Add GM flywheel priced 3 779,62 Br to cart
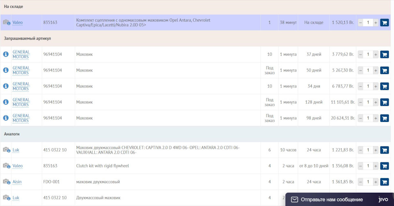 (x=385, y=54)
